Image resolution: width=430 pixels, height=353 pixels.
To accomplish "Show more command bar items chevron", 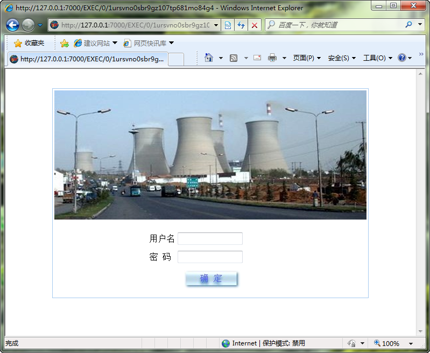I will point(421,54).
